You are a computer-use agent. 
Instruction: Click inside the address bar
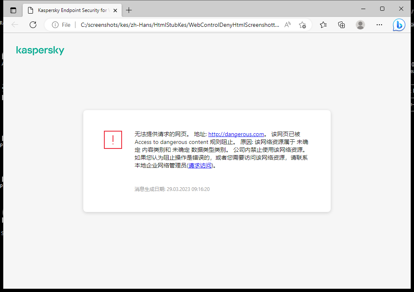pyautogui.click(x=165, y=25)
